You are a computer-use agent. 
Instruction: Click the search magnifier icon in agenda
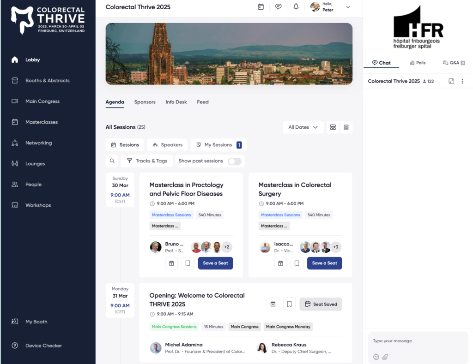(112, 161)
